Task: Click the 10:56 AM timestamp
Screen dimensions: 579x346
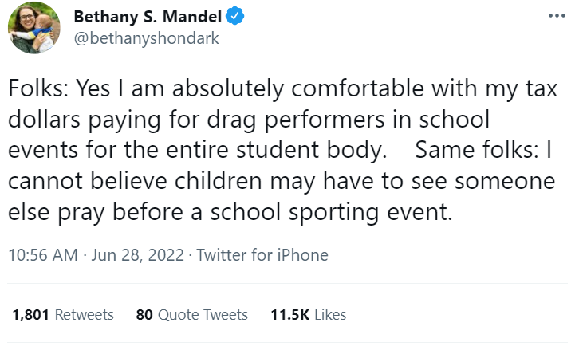Action: coord(43,255)
